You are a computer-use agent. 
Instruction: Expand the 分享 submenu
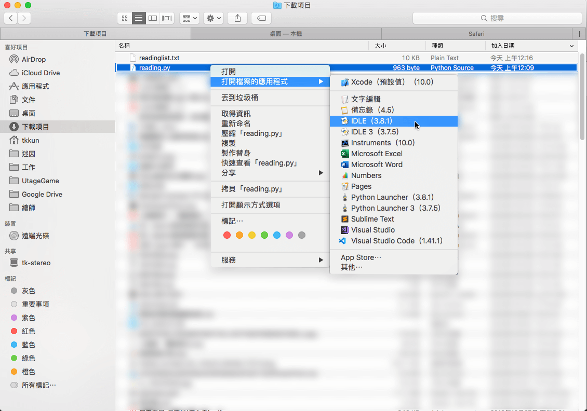(270, 173)
